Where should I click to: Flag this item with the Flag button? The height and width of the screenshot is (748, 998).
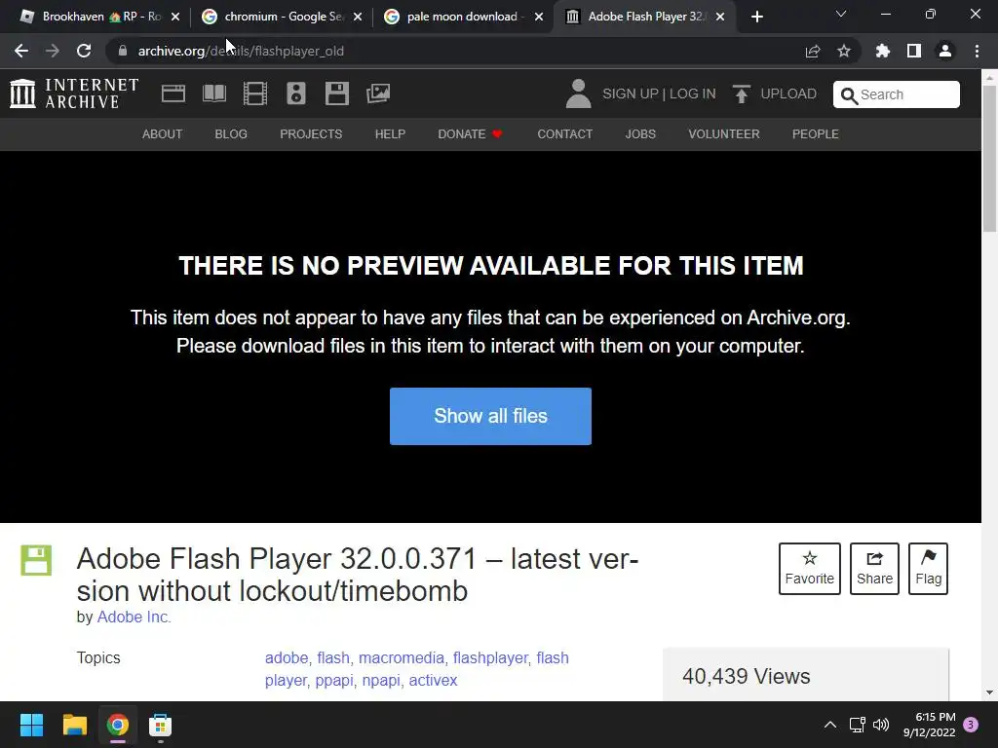pos(928,569)
